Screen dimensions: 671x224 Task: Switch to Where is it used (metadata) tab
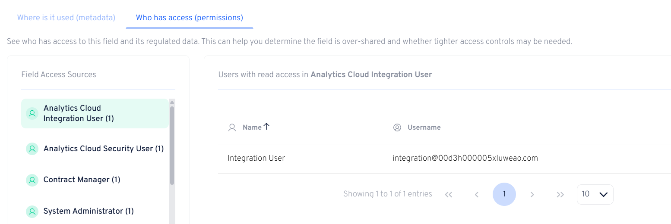pyautogui.click(x=66, y=18)
